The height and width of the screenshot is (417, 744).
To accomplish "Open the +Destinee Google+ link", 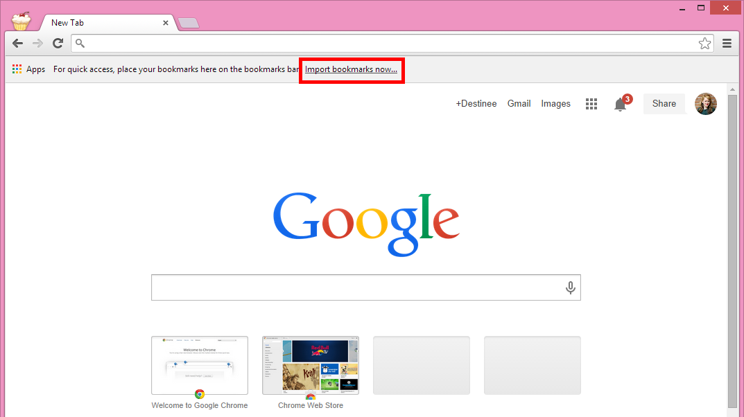I will (x=476, y=104).
